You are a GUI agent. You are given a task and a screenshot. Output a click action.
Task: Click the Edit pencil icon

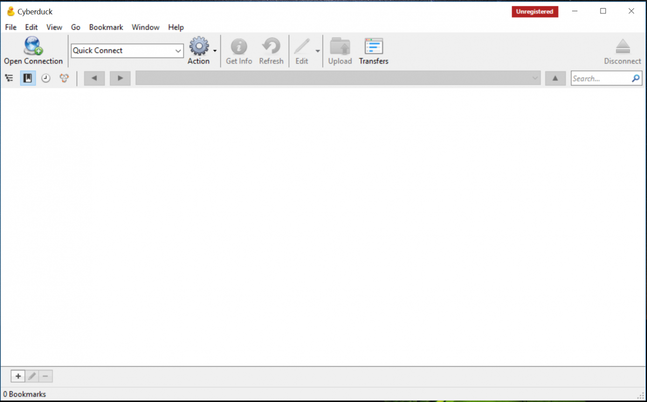301,46
